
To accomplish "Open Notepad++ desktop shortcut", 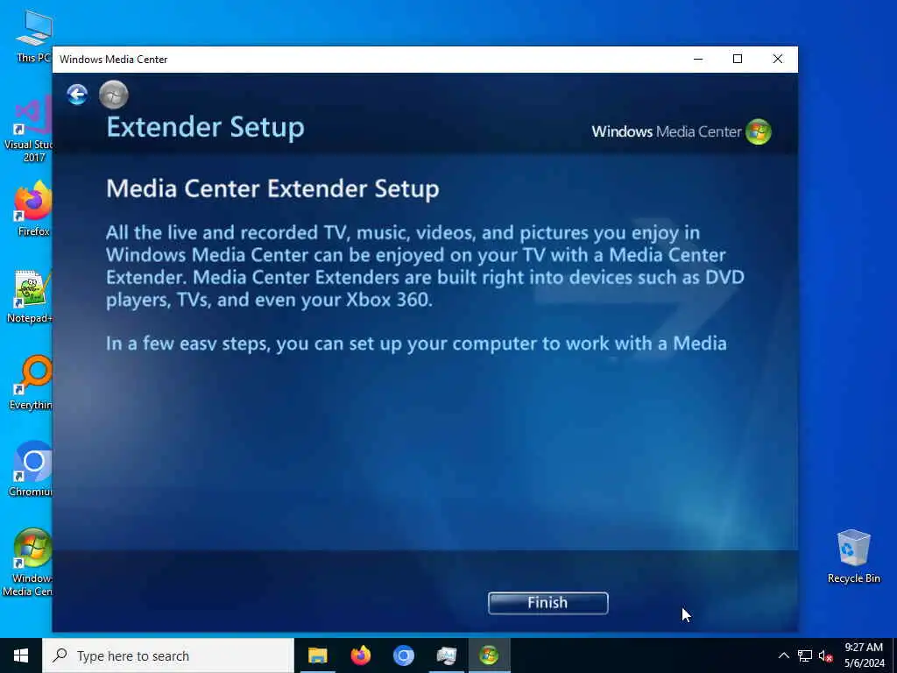I will (30, 296).
